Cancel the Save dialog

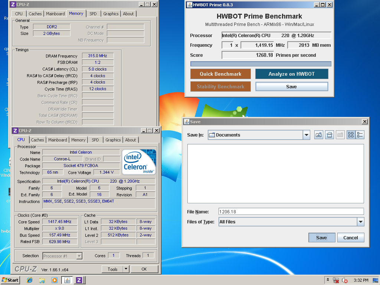[x=350, y=237]
